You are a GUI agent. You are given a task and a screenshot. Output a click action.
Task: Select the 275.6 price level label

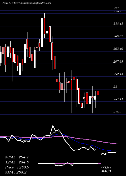coord(117,112)
